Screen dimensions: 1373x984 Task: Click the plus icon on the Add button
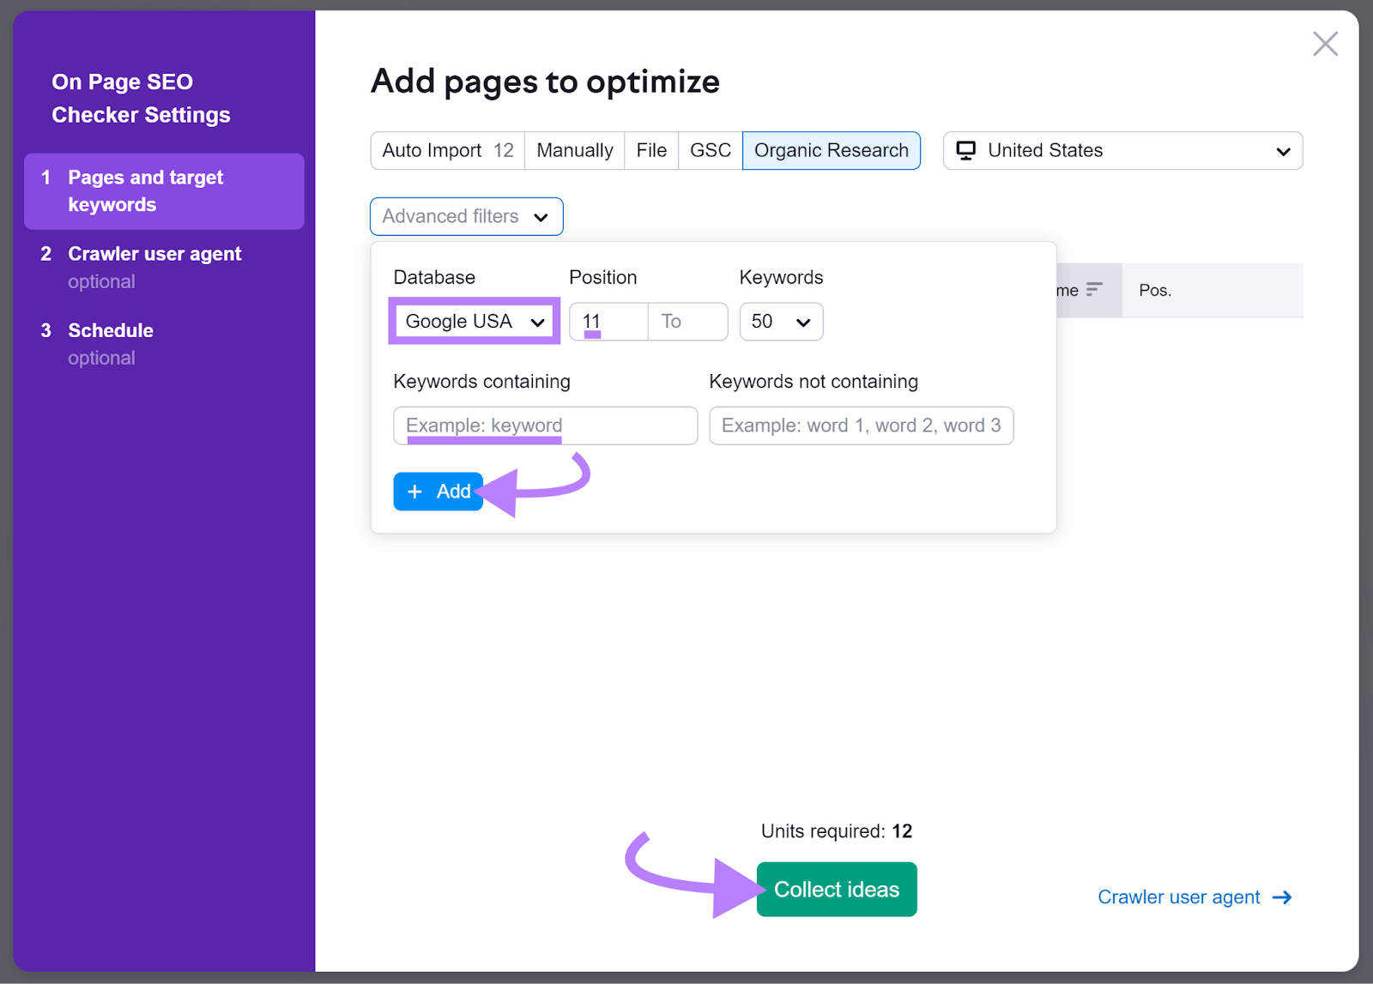(415, 491)
